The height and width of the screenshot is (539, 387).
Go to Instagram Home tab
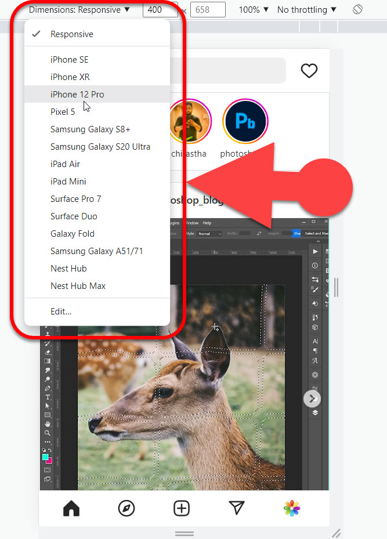coord(71,508)
